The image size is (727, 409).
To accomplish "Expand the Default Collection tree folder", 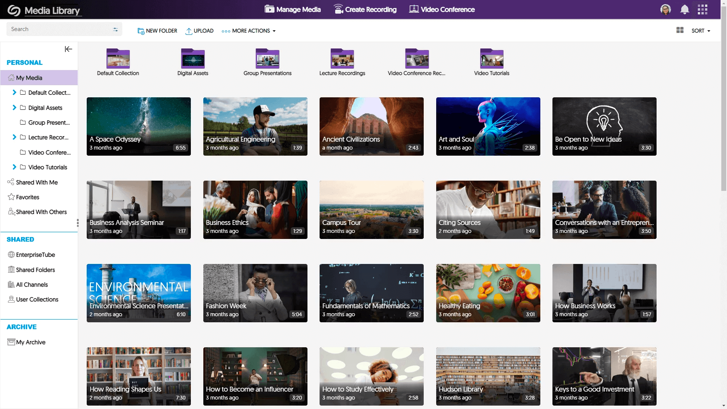I will [14, 92].
